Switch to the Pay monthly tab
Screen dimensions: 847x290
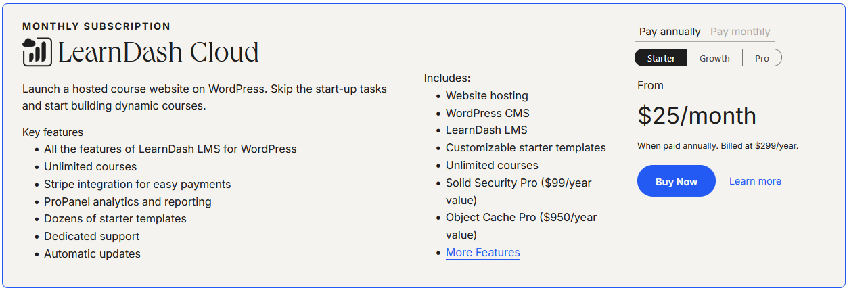740,32
